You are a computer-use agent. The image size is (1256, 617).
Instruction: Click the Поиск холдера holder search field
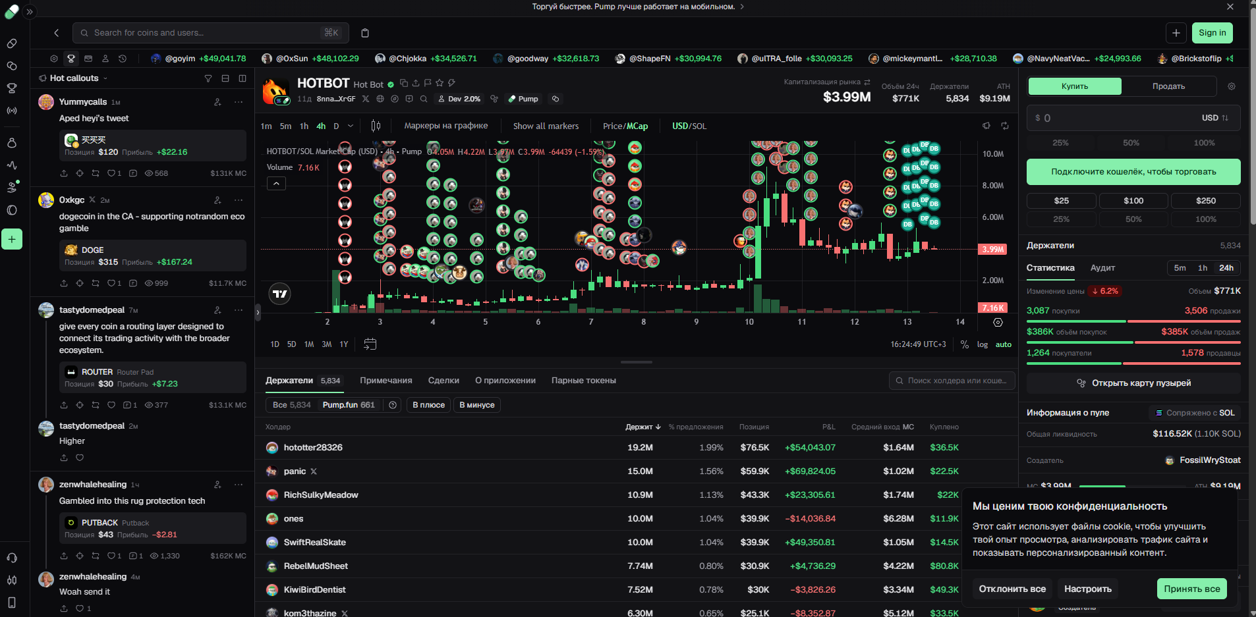click(952, 381)
